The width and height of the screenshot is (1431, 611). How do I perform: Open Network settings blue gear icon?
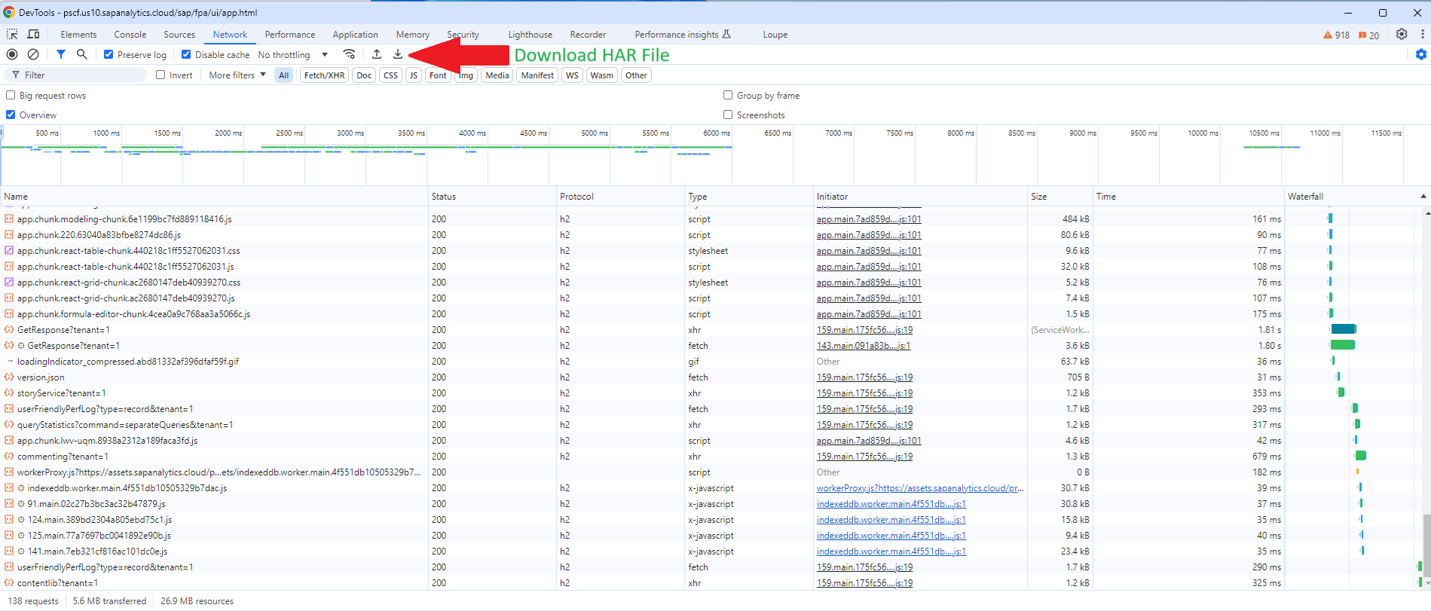pos(1421,54)
